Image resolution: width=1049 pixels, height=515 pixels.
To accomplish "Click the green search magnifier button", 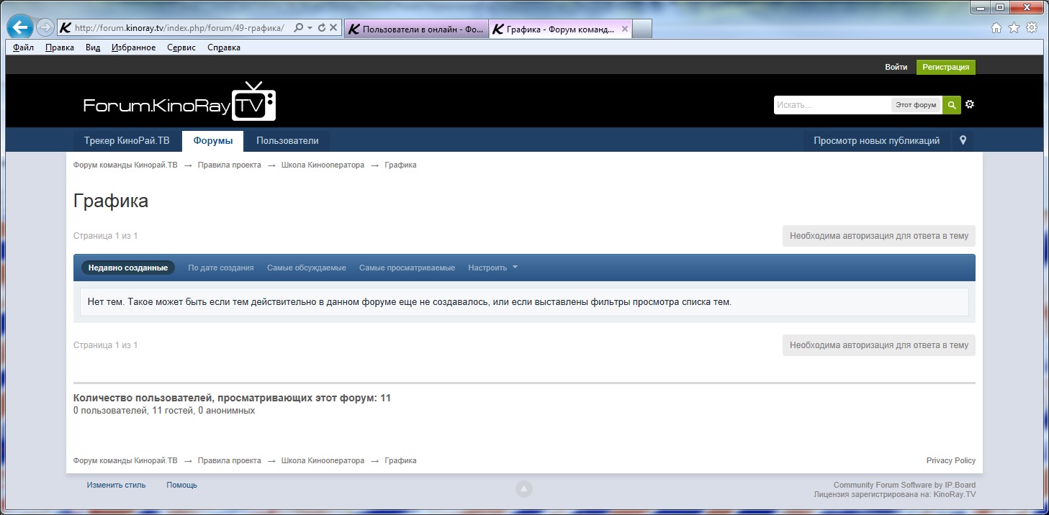I will (x=952, y=105).
